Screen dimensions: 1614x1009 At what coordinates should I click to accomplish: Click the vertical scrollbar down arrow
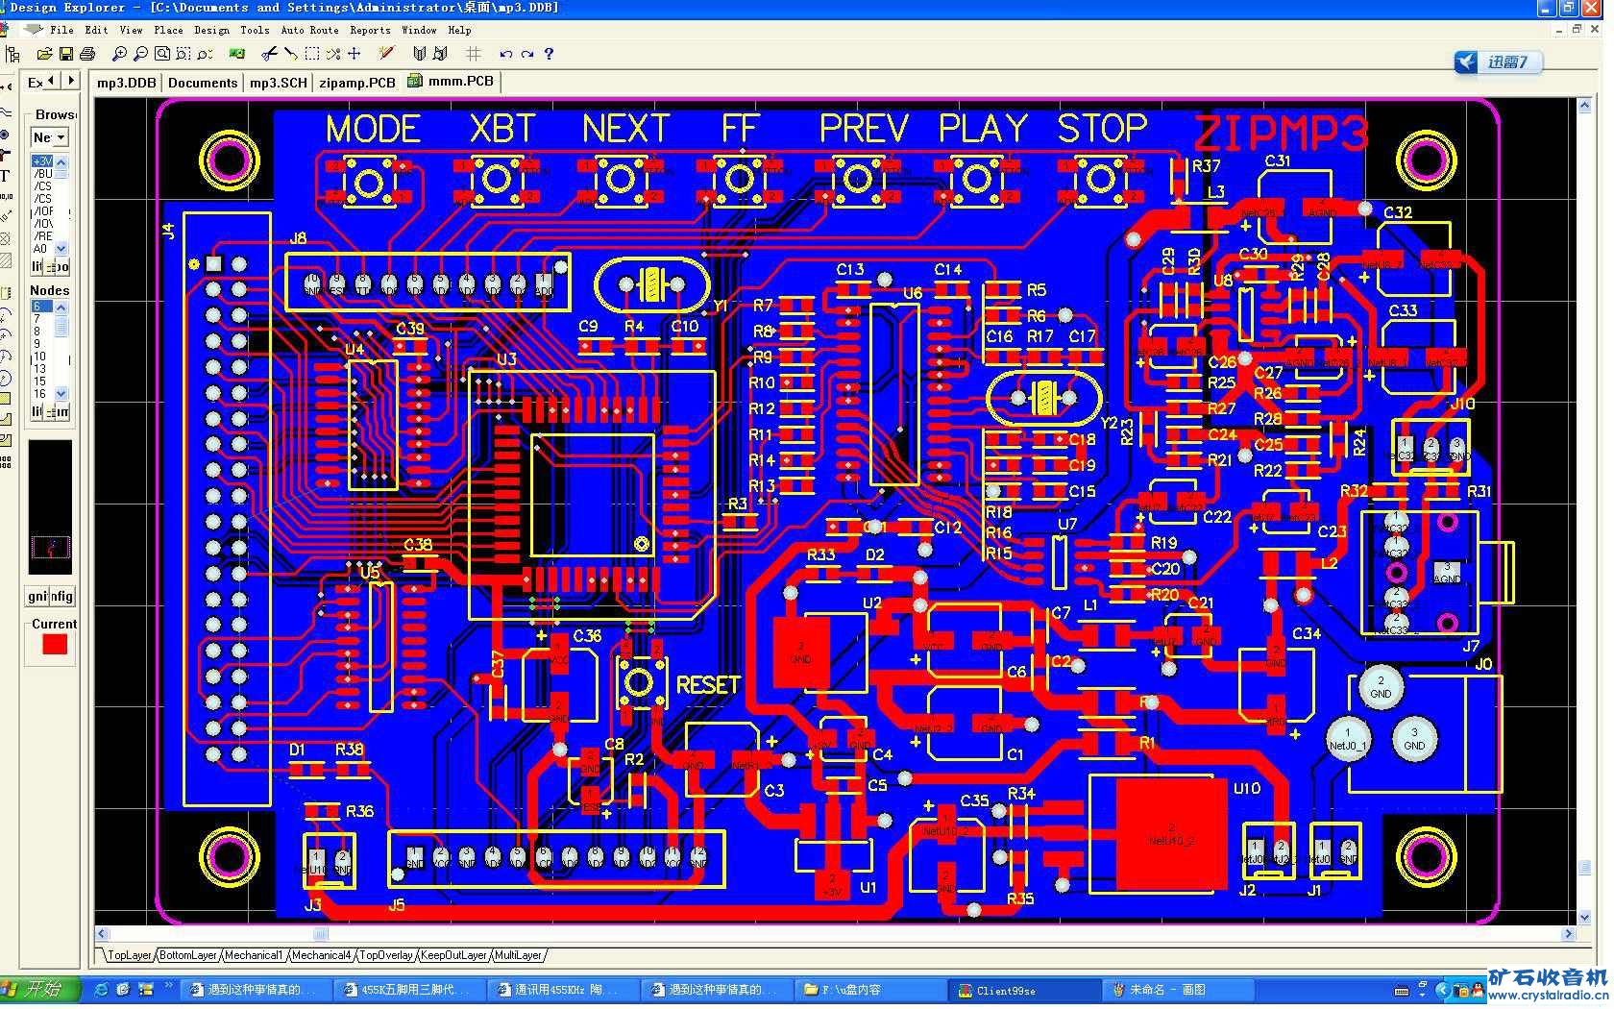(x=1584, y=917)
